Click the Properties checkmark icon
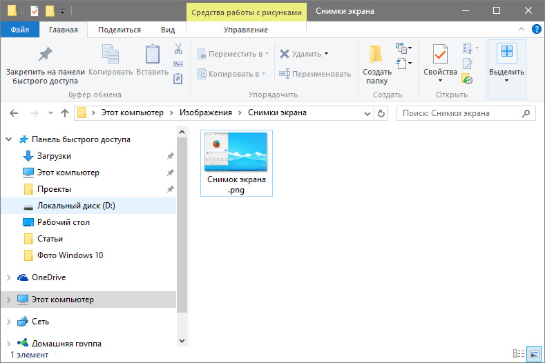Image resolution: width=545 pixels, height=363 pixels. [440, 55]
